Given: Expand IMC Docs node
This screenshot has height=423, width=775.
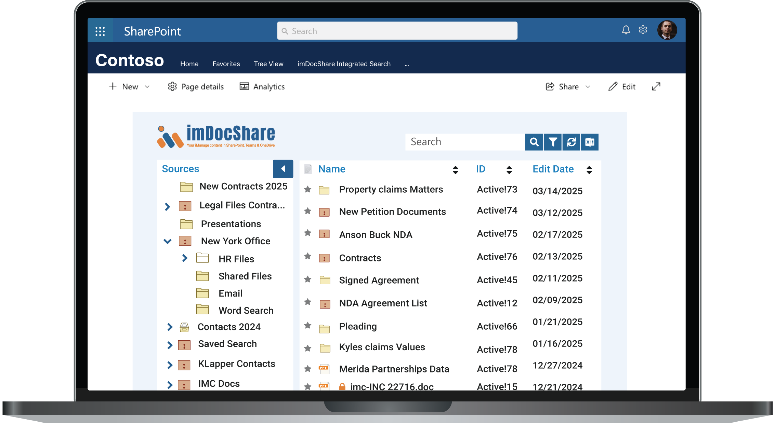Looking at the screenshot, I should 170,385.
